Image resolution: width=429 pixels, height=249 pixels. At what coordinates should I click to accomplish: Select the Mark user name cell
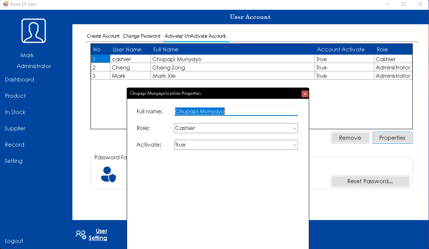[x=130, y=76]
